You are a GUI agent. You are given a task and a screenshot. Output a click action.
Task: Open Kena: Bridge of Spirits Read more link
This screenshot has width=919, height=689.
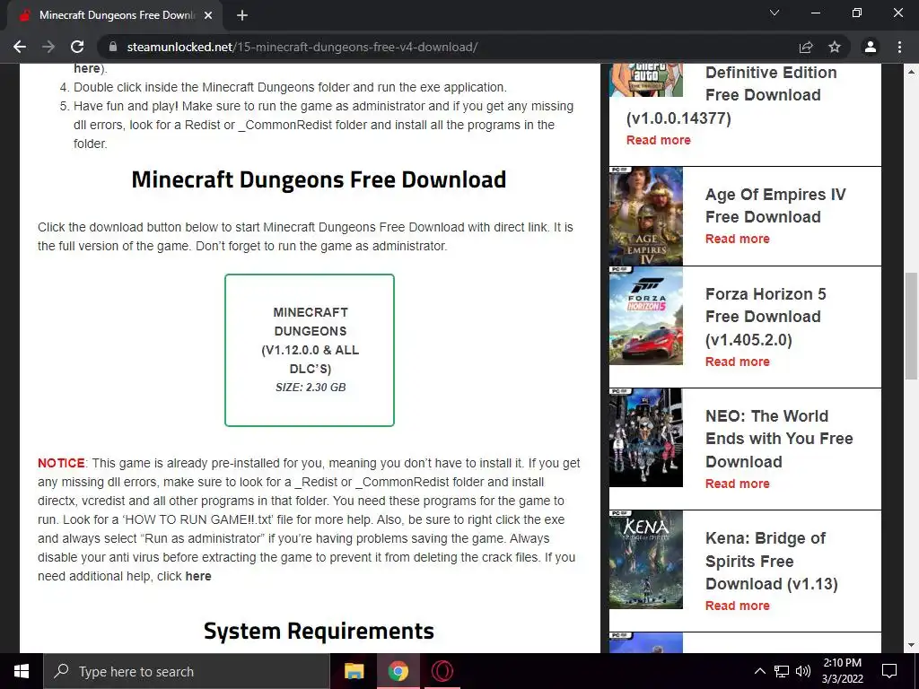[738, 606]
